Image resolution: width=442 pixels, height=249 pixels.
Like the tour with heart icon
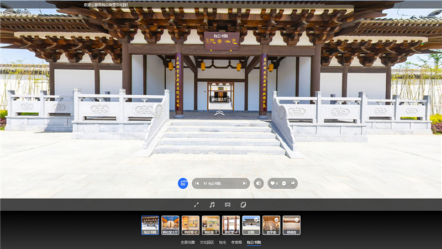(273, 183)
